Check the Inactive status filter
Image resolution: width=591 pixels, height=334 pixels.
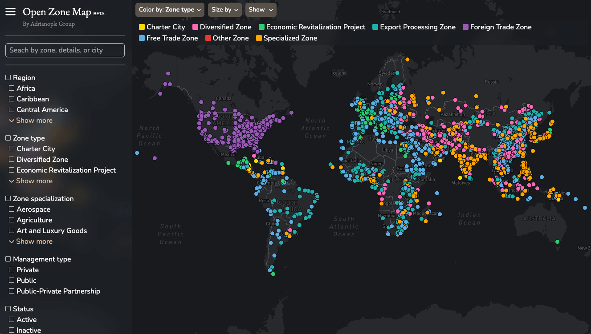coord(12,330)
